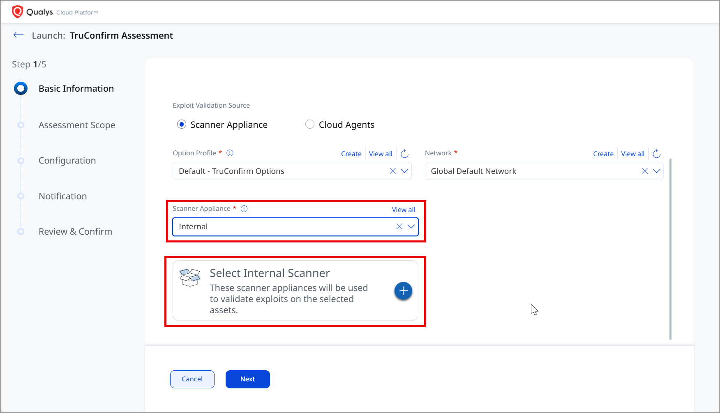Expand the Option Profile dropdown arrow
This screenshot has width=720, height=413.
405,171
